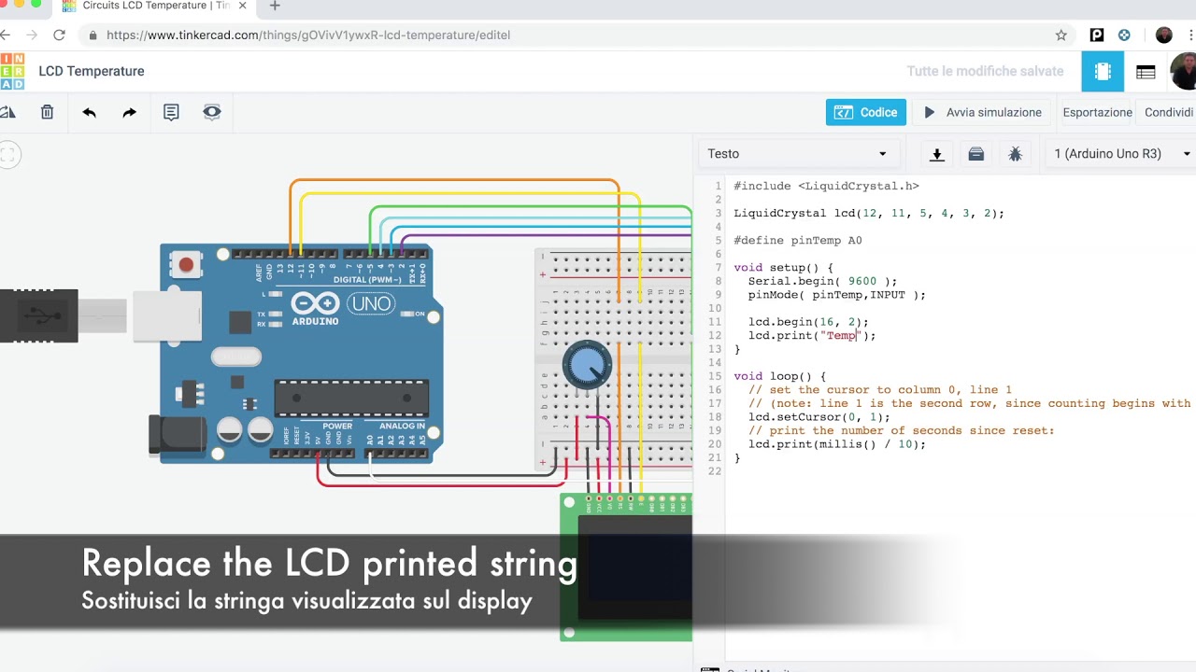
Task: Go forward in browser history
Action: click(32, 35)
